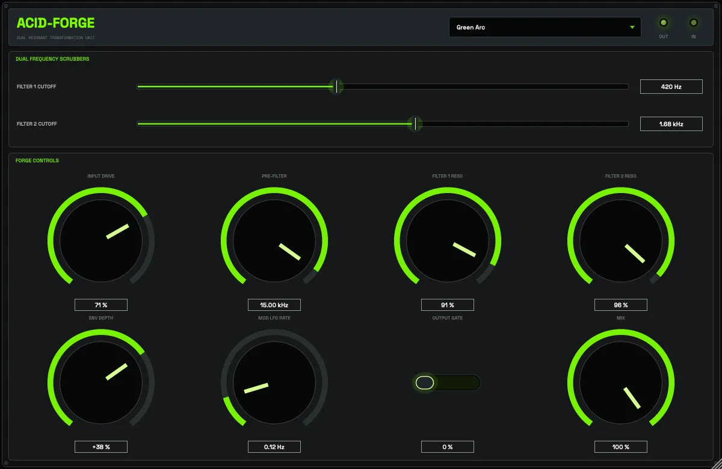Click the Mod LFO Rate label
This screenshot has width=722, height=469.
point(274,318)
